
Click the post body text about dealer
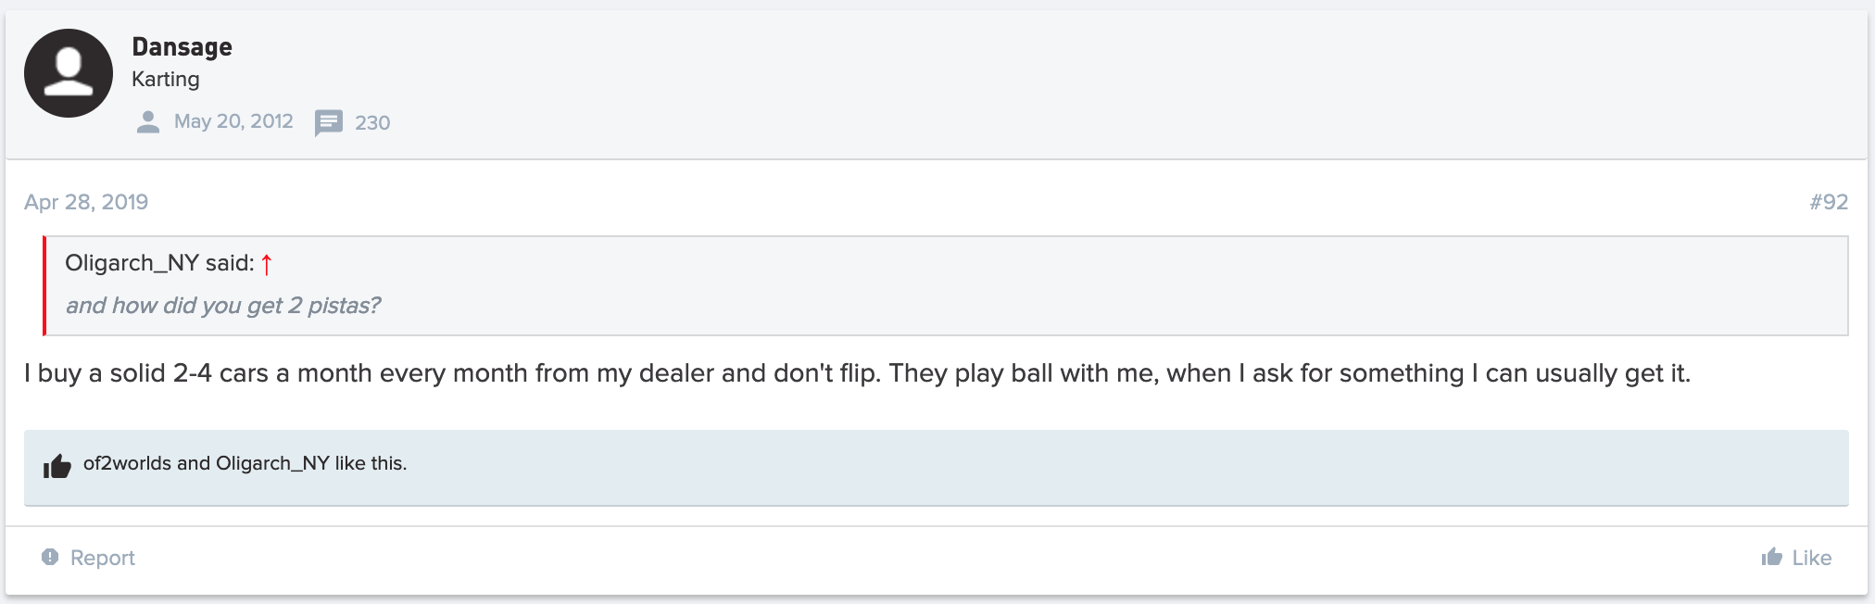[857, 373]
